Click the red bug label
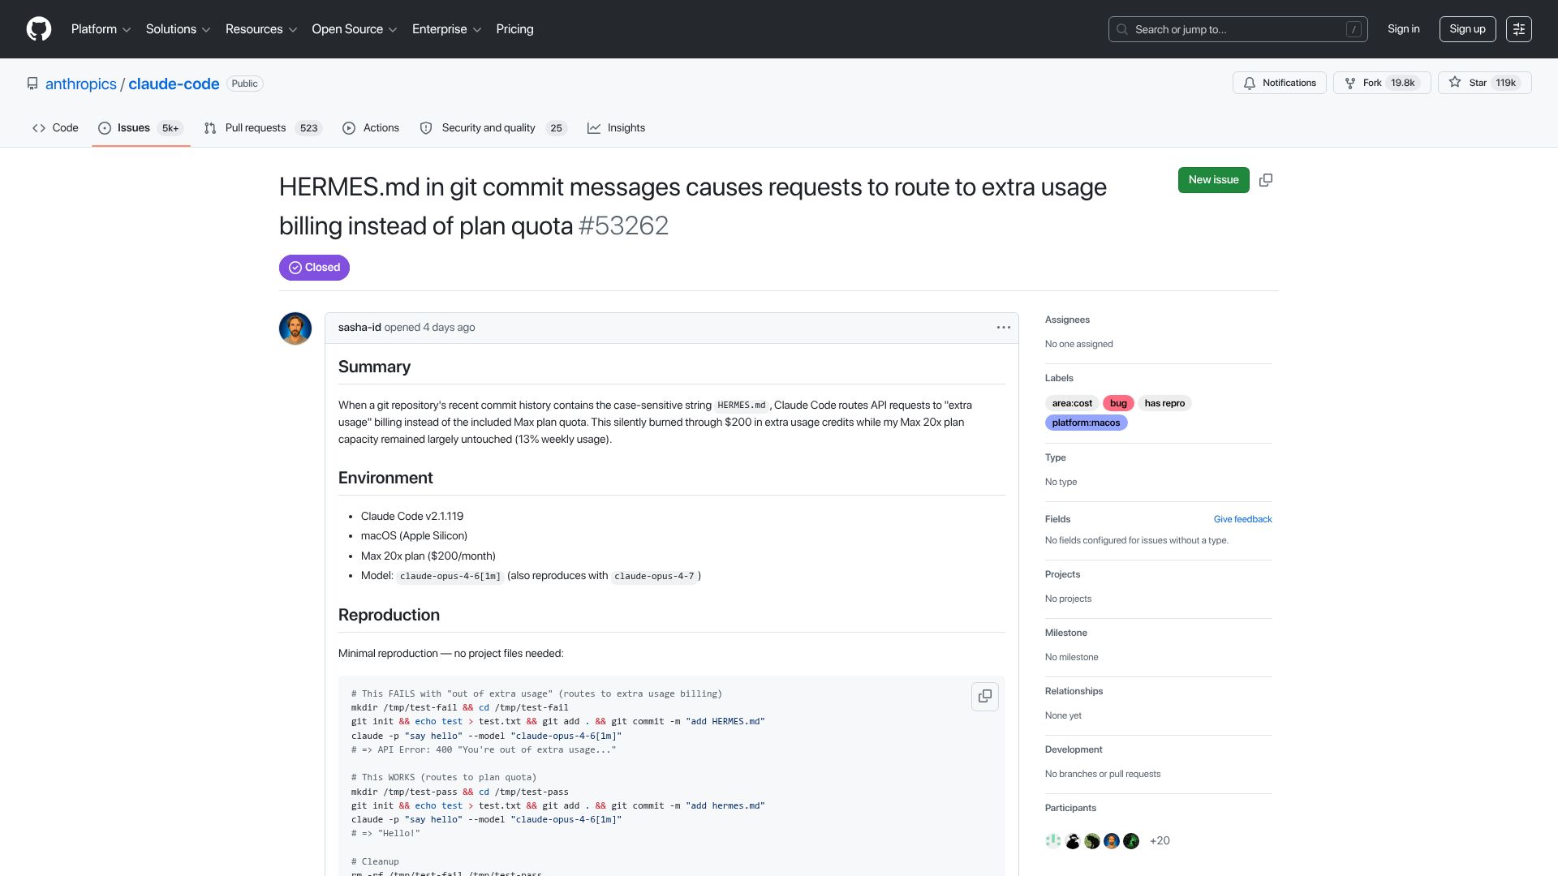Viewport: 1558px width, 876px height. 1118,403
